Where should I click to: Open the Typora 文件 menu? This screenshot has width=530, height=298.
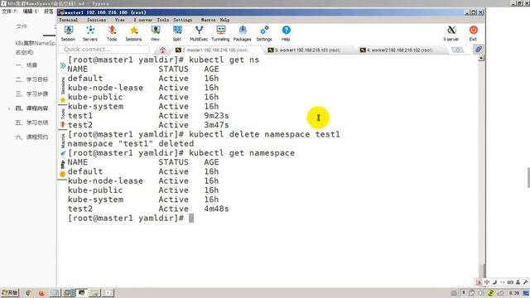pyautogui.click(x=9, y=11)
